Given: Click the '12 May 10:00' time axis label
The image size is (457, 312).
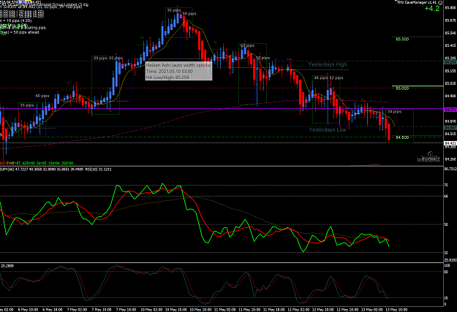Looking at the screenshot, I should point(322,309).
